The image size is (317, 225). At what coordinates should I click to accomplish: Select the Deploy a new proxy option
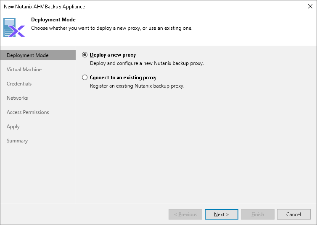[85, 55]
